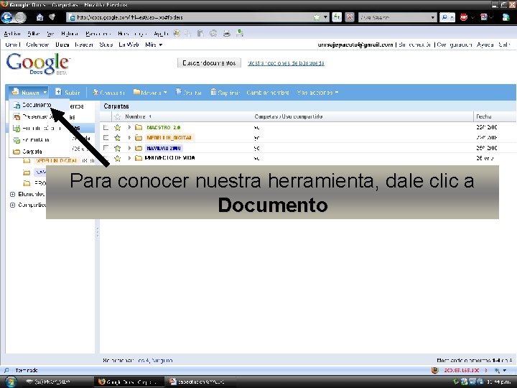Image resolution: width=517 pixels, height=388 pixels.
Task: Star the MAESTRO 2.0 folder
Action: click(117, 127)
